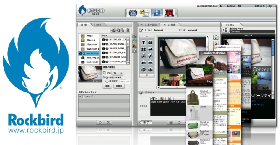Screen dimensions: 280x145
Task: Click the 初期化 reset button
Action: [x=119, y=86]
